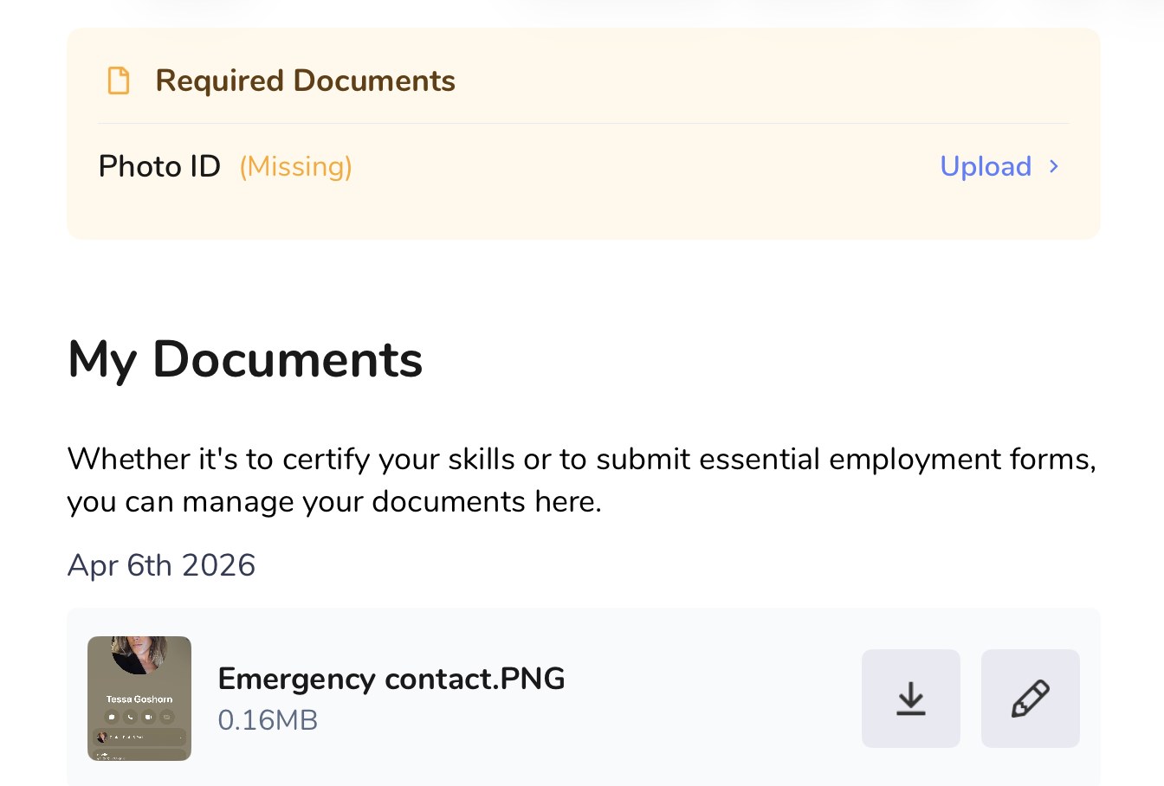Click the Required Documents page icon
Screen dimensions: 1164x786
(119, 81)
